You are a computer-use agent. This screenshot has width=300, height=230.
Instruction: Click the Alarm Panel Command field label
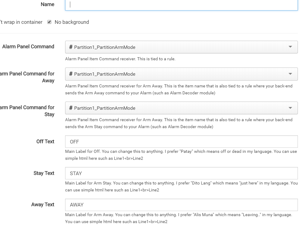(x=28, y=46)
